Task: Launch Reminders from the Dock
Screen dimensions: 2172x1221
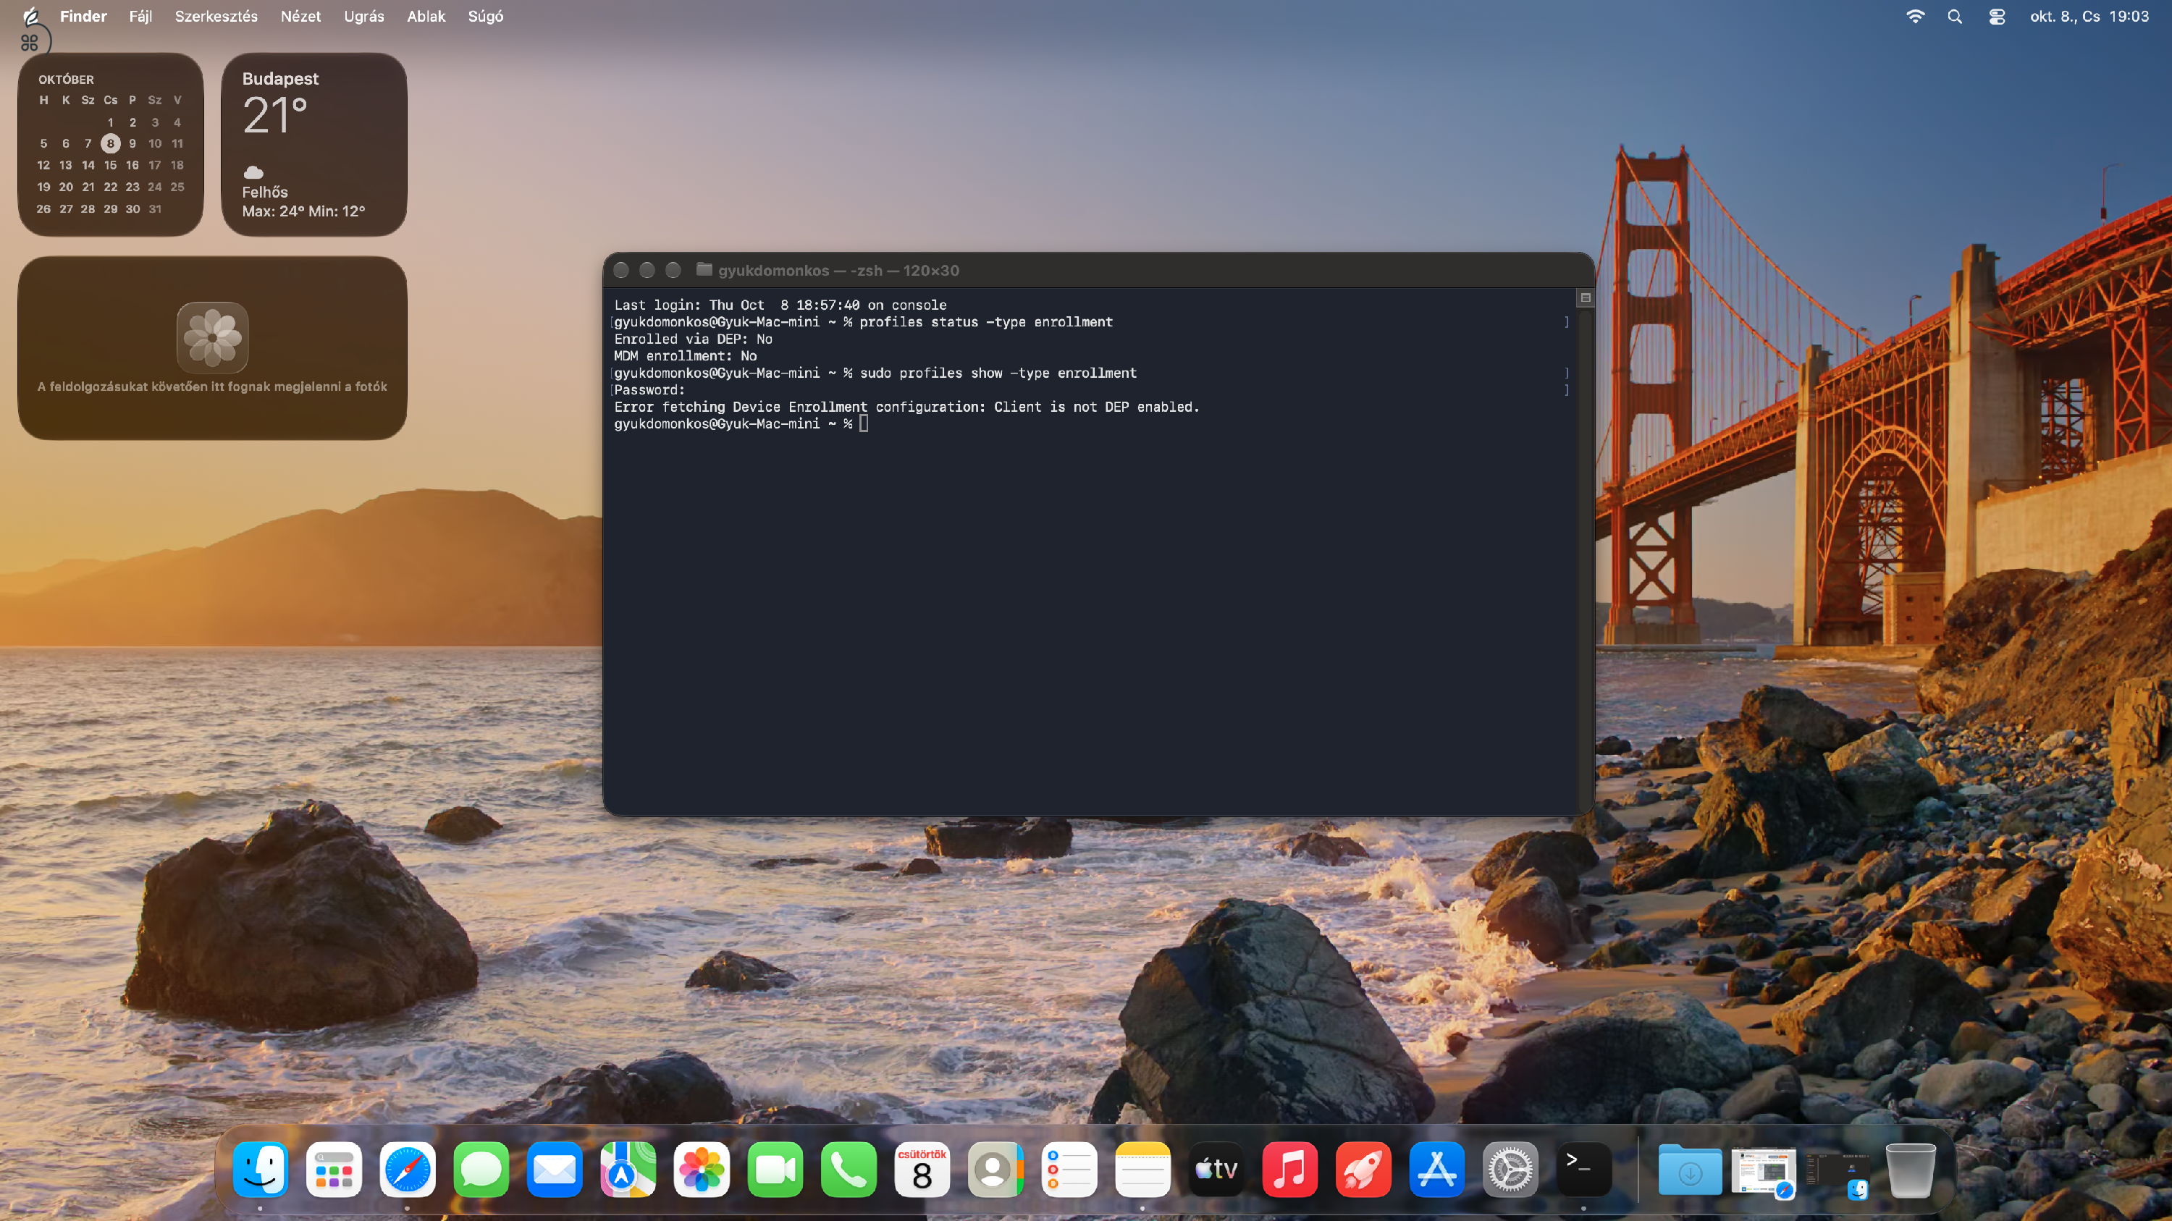Action: click(1069, 1170)
